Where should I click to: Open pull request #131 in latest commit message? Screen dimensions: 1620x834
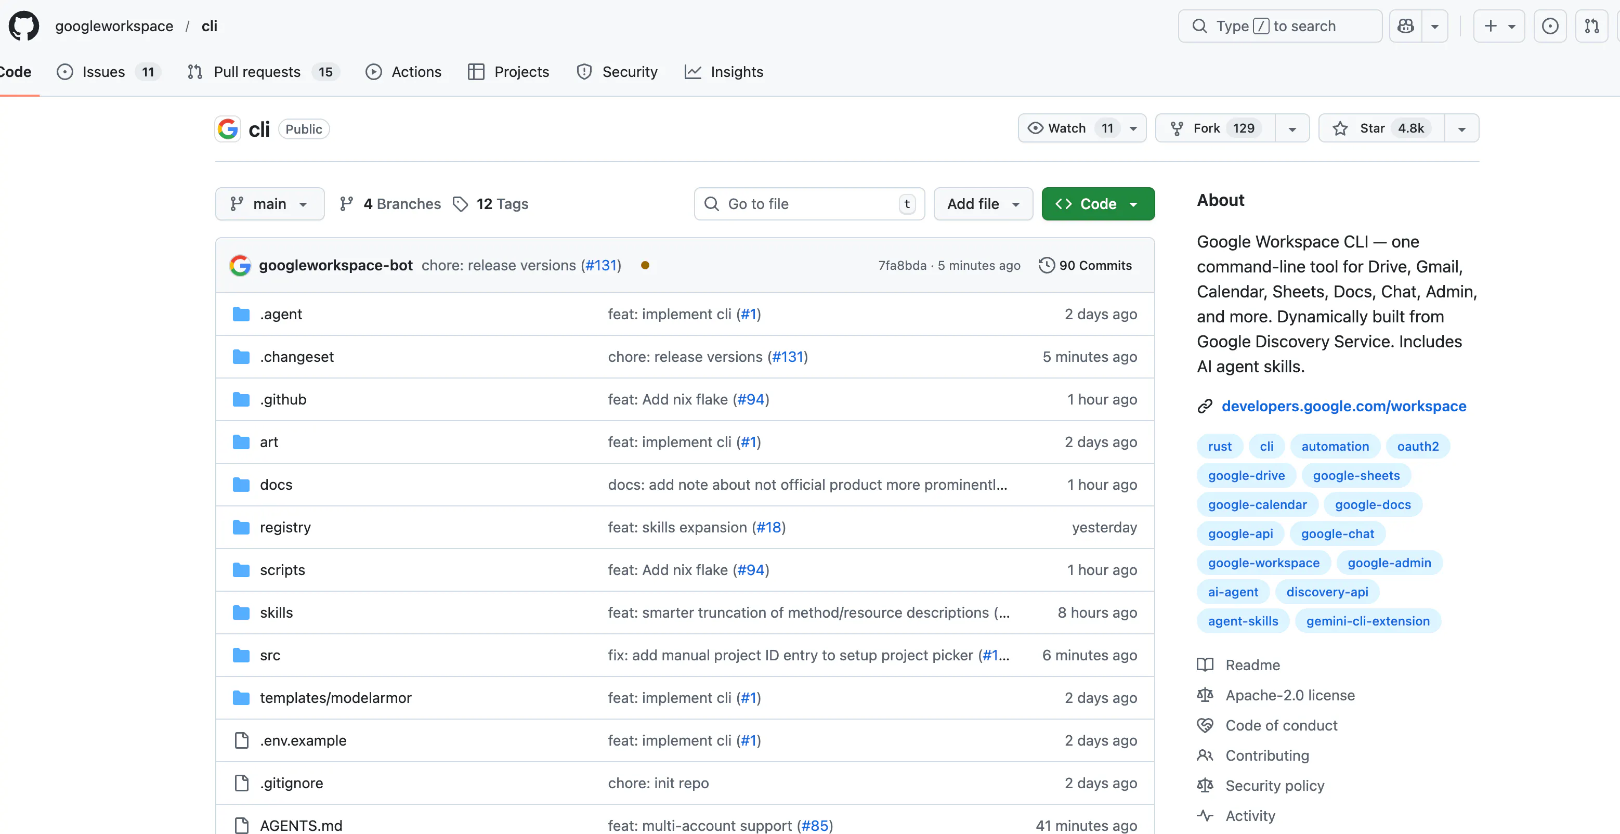point(600,265)
